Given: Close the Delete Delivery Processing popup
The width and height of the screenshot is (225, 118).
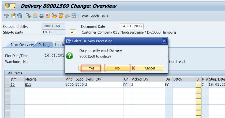Looking at the screenshot, I should pos(164,41).
